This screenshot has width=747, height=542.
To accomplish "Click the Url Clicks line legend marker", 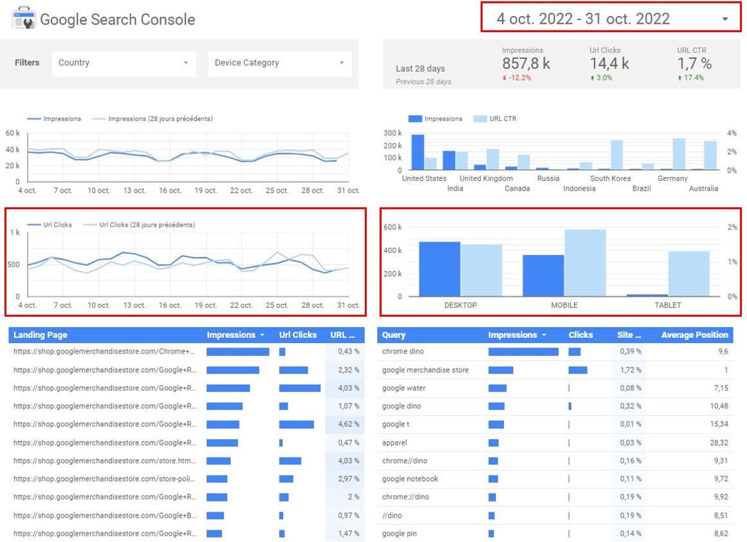I will coord(34,225).
